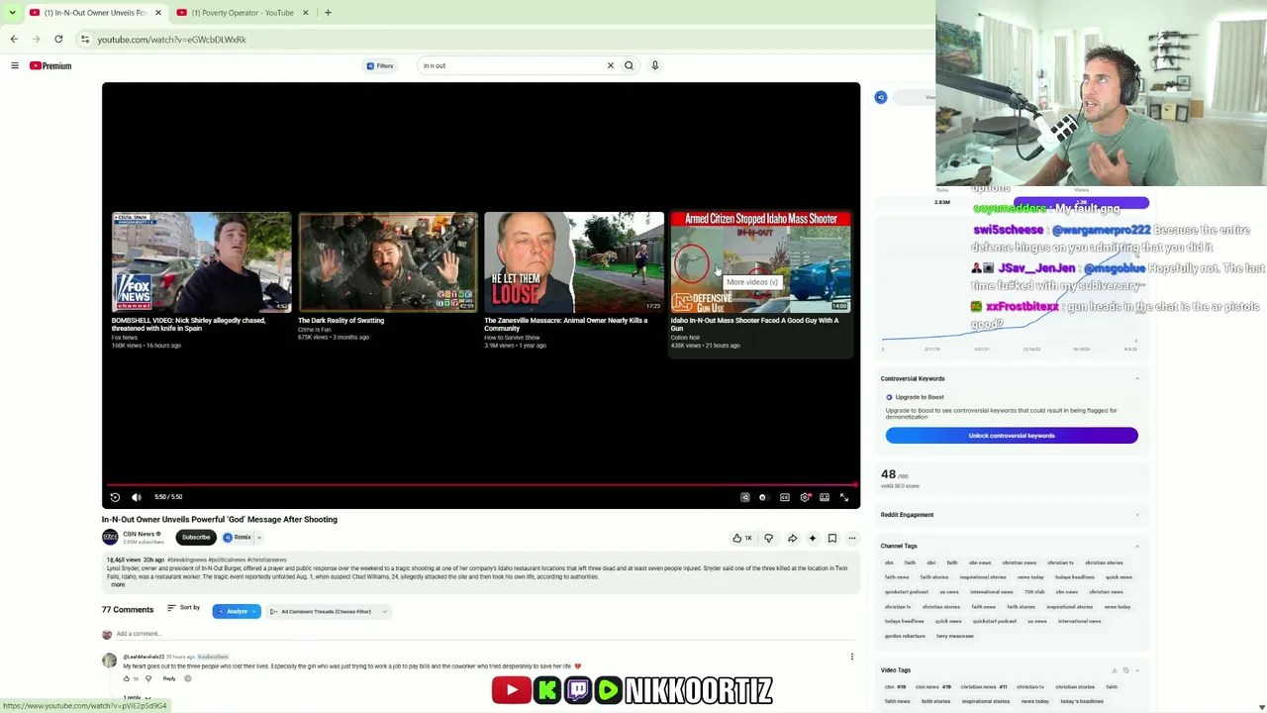Screen dimensions: 1267x713
Task: Mute the video player volume
Action: pos(137,497)
